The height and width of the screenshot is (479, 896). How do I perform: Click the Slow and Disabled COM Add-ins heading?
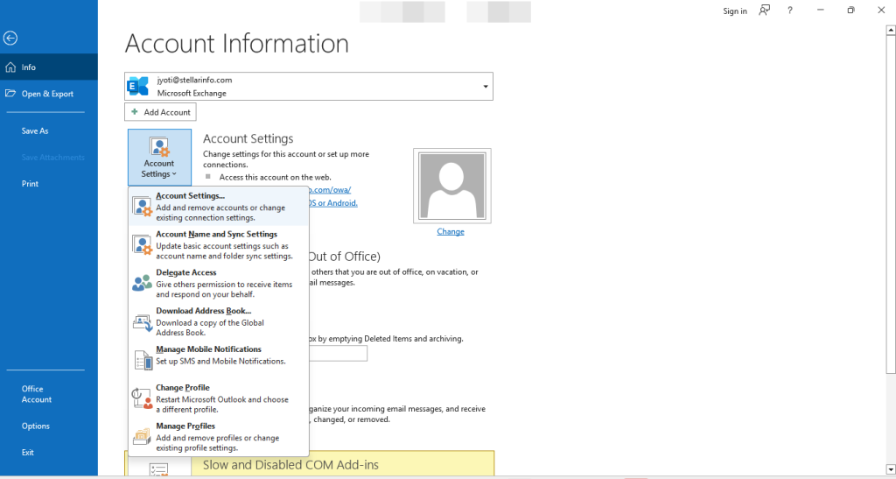290,465
